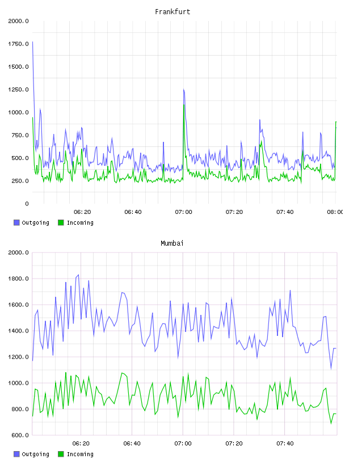Click the green Incoming swatch in Mumbai legend
Image resolution: width=345 pixels, height=463 pixels.
(x=61, y=454)
